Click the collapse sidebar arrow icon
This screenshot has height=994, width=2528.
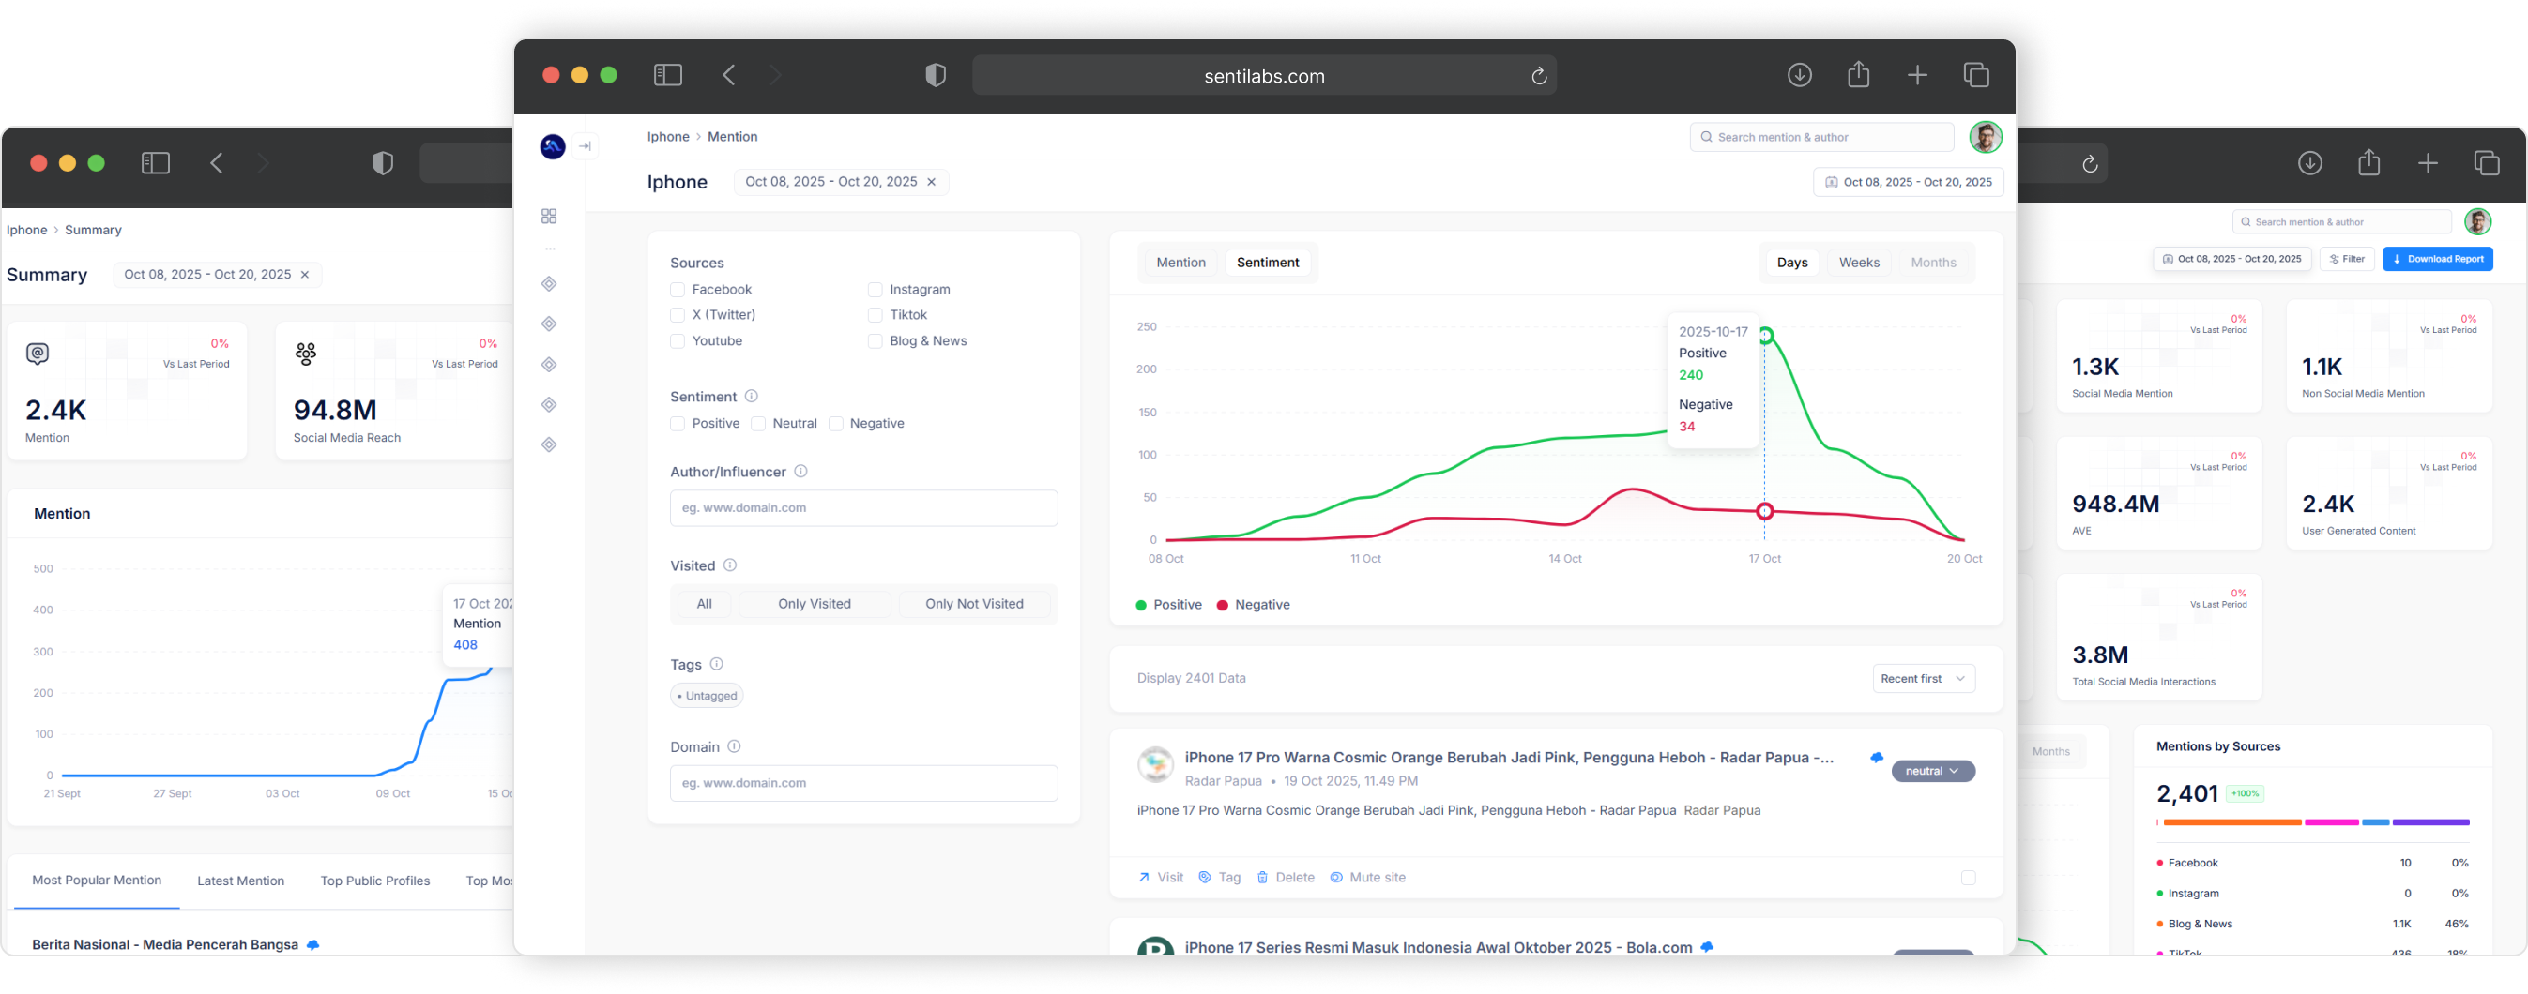tap(586, 145)
